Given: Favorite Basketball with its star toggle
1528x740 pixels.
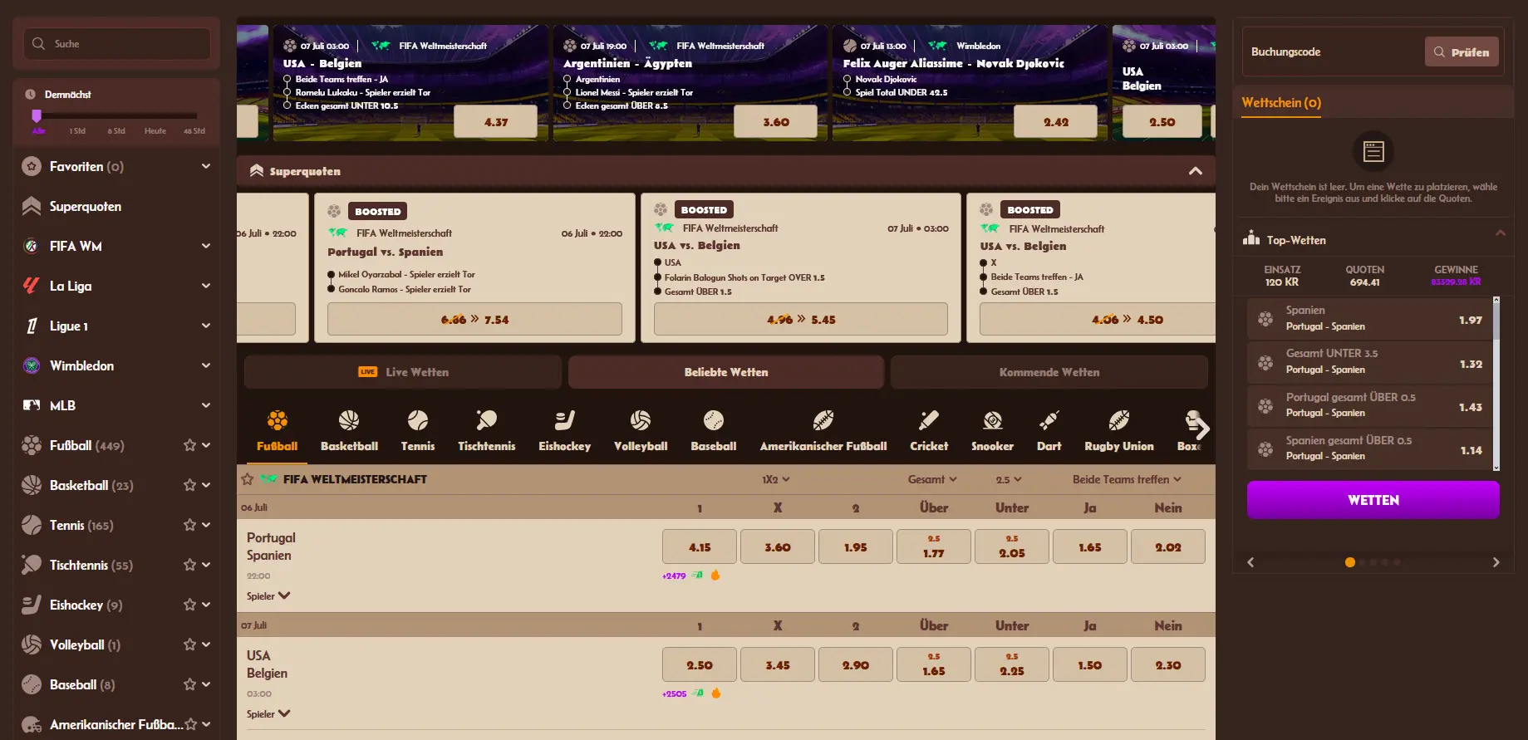Looking at the screenshot, I should 189,485.
